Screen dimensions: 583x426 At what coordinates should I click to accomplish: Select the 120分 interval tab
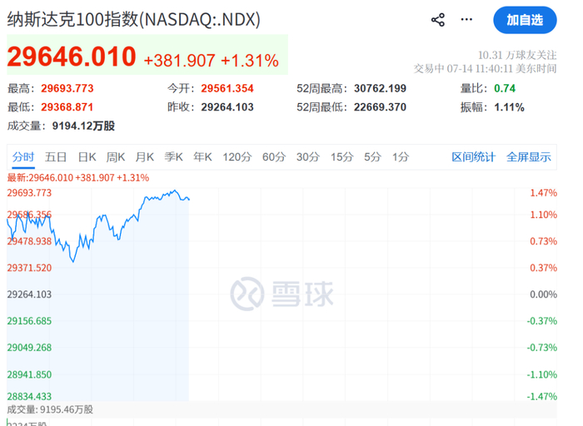coord(237,157)
